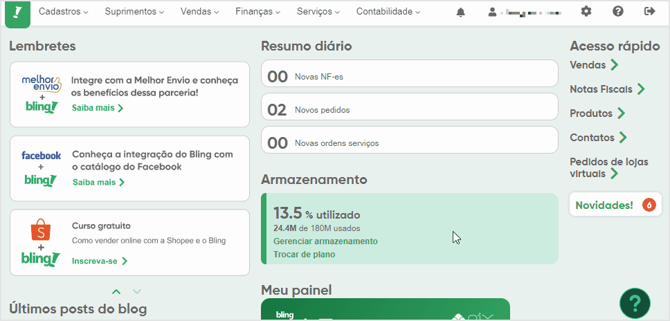Click the user profile icon
This screenshot has width=670, height=321.
pos(492,12)
